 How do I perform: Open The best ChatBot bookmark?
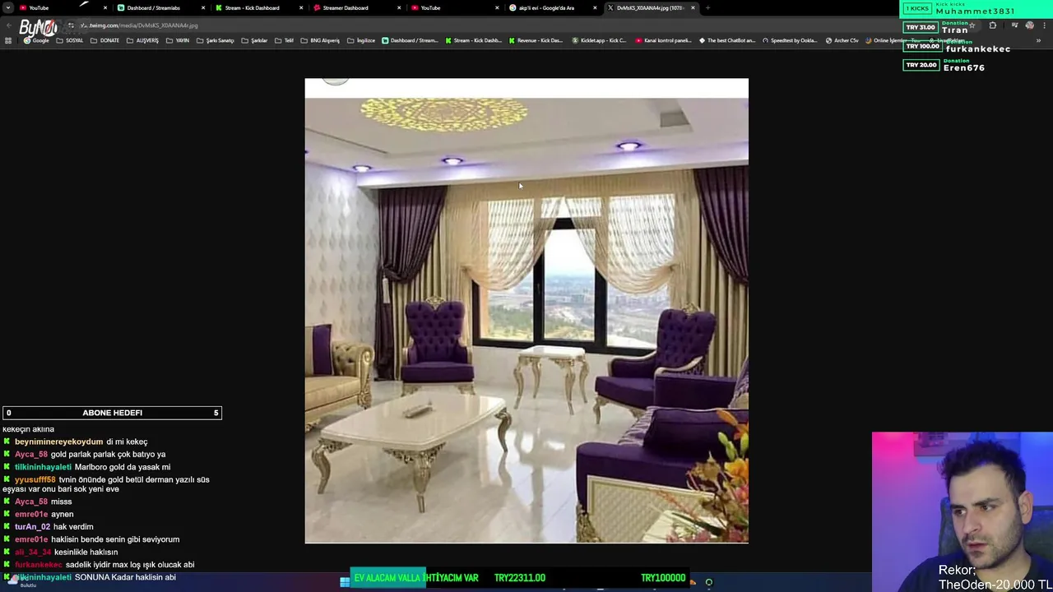(x=726, y=40)
